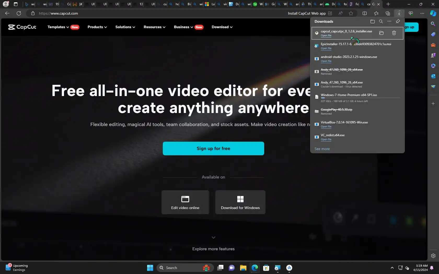This screenshot has height=274, width=439.
Task: Go back to the previous page
Action: 7,13
